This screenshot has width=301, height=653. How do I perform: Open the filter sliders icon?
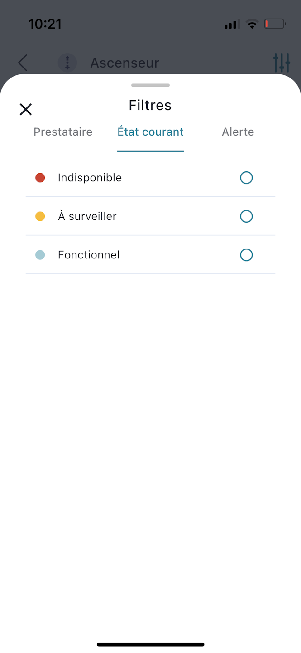click(282, 63)
